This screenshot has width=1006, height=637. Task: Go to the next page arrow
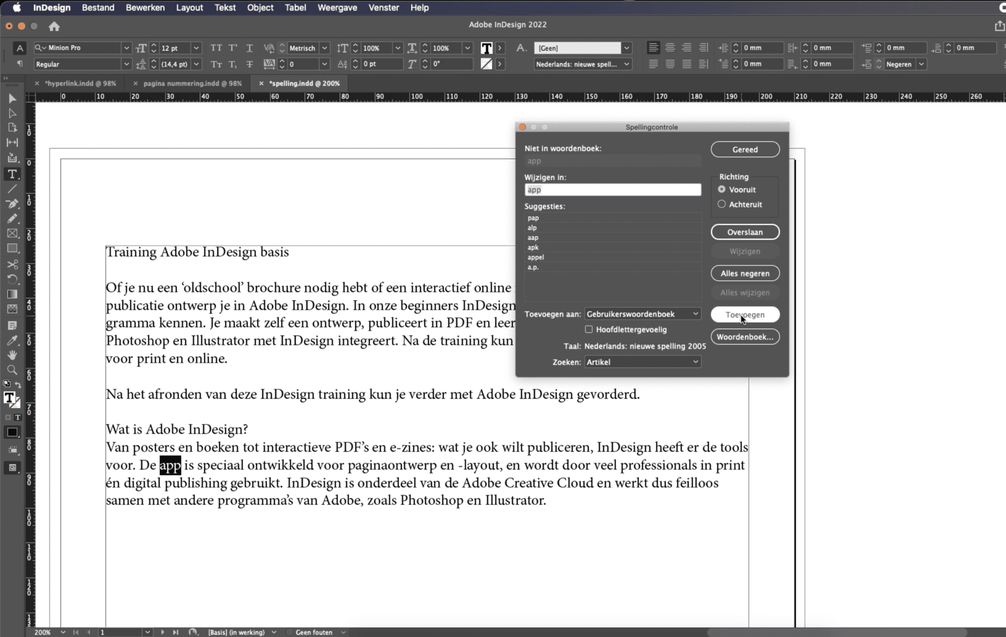tap(162, 632)
